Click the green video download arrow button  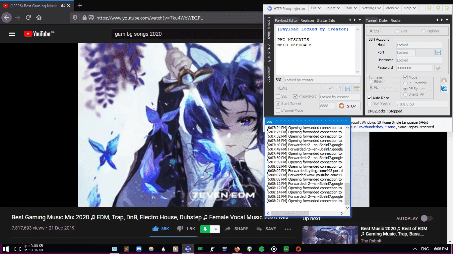pos(205,229)
